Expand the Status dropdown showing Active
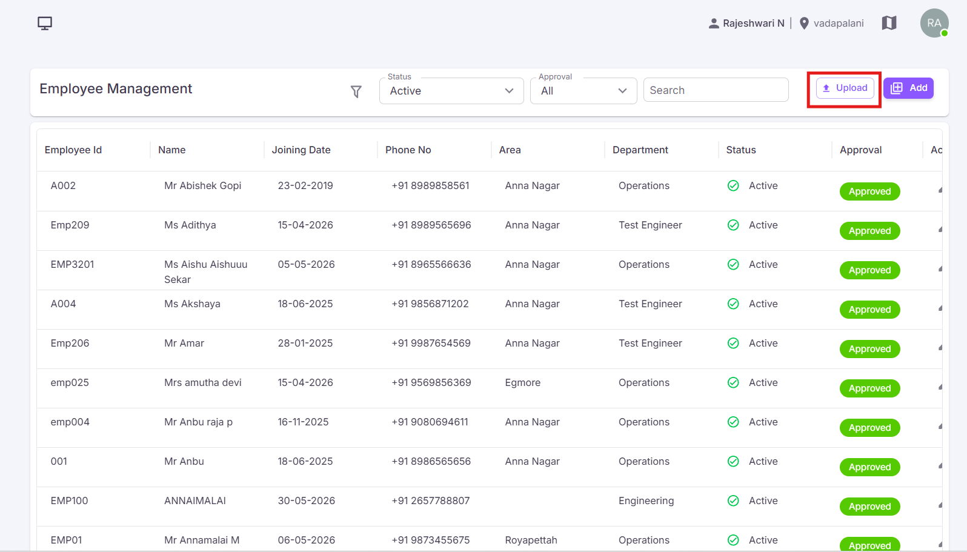 451,91
